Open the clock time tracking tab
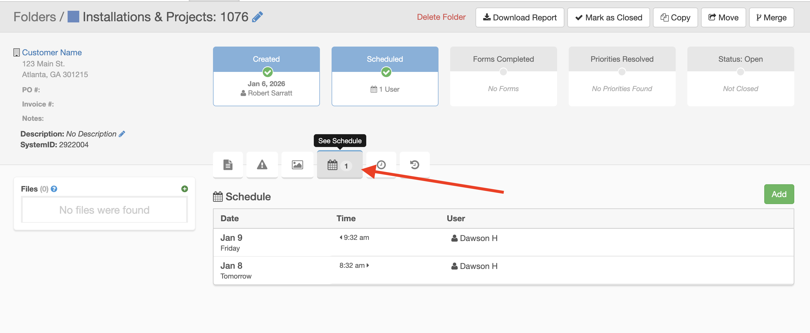 381,165
